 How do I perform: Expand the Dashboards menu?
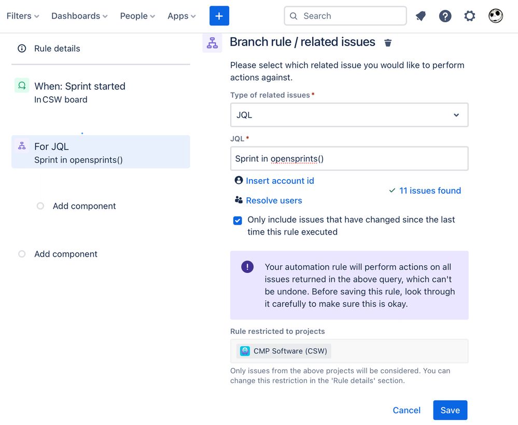(x=79, y=16)
